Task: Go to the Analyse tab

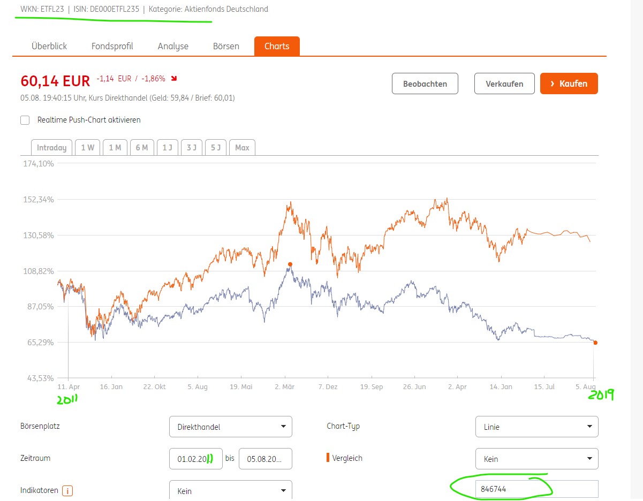Action: [173, 46]
